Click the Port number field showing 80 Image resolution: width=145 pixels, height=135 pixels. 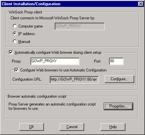(116, 61)
